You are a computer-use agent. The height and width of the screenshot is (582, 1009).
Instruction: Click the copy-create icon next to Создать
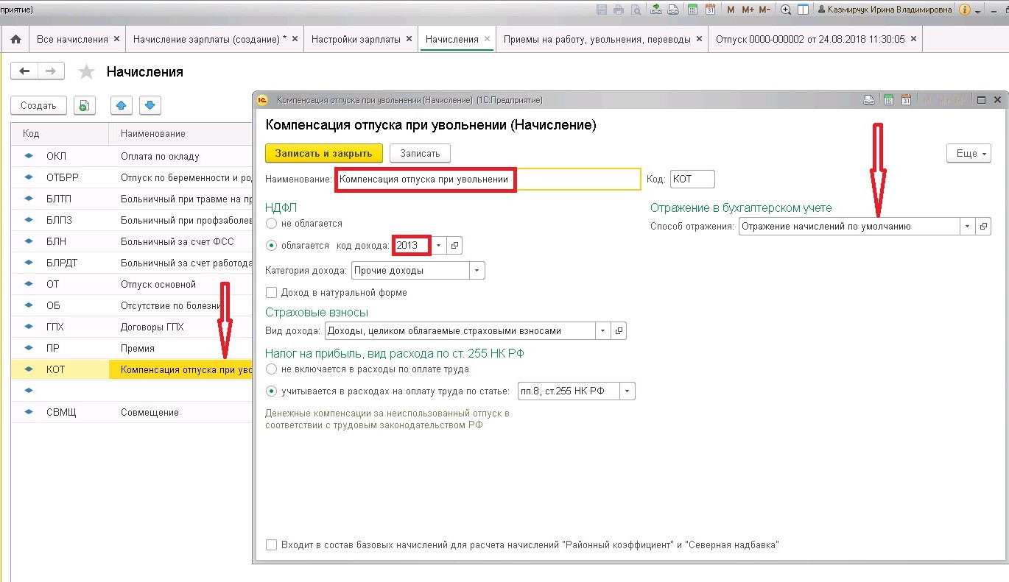85,105
